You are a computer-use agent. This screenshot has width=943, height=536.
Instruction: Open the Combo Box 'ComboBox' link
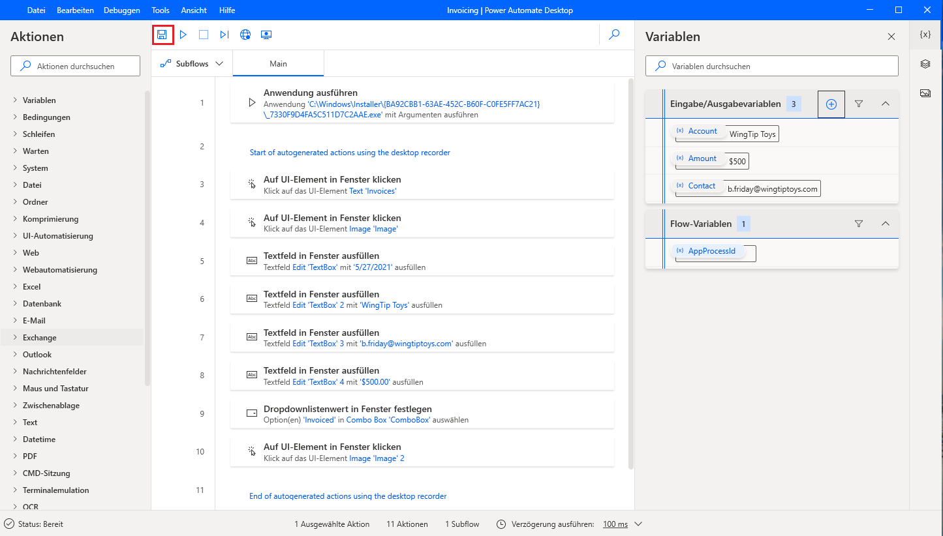(x=388, y=420)
